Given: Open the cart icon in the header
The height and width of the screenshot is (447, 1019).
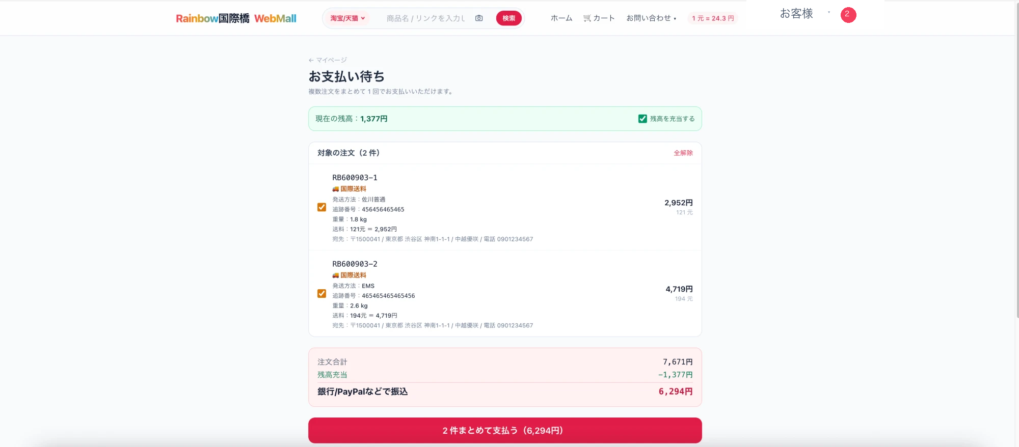Looking at the screenshot, I should pos(587,18).
